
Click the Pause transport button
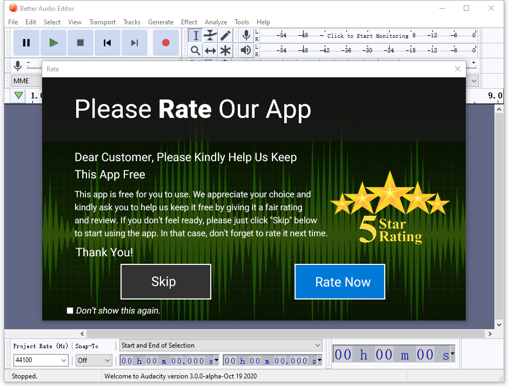[x=26, y=43]
